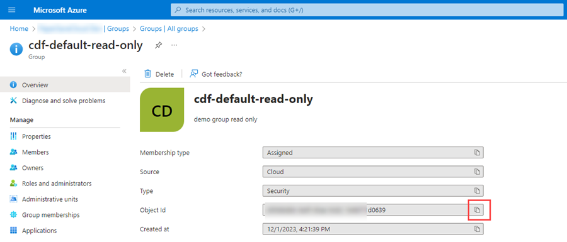
Task: Open the hamburger portal menu
Action: [x=11, y=9]
